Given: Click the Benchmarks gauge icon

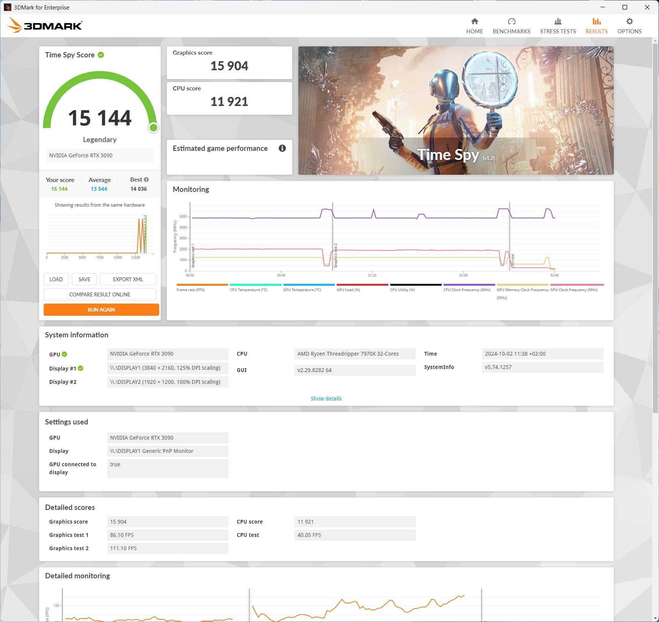Looking at the screenshot, I should tap(512, 21).
